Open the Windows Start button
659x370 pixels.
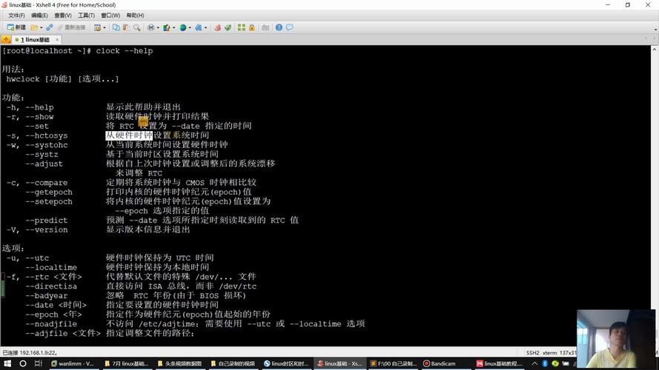pyautogui.click(x=7, y=363)
